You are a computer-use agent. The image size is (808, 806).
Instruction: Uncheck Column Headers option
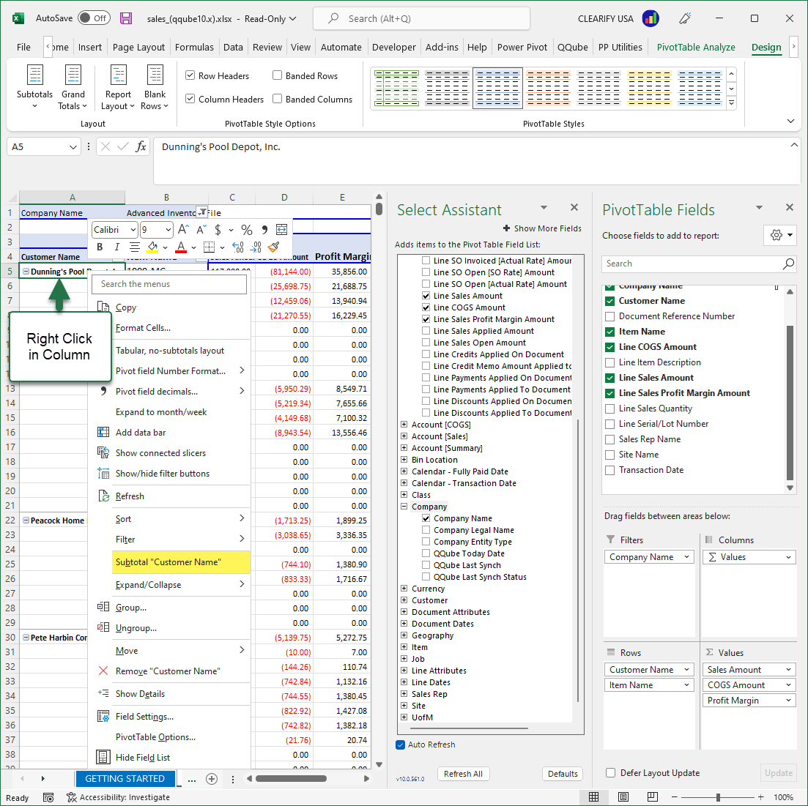pyautogui.click(x=190, y=98)
